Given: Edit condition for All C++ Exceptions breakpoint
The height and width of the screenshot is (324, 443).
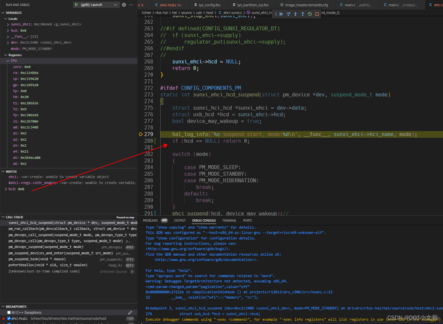Looking at the screenshot, I should coord(130,312).
